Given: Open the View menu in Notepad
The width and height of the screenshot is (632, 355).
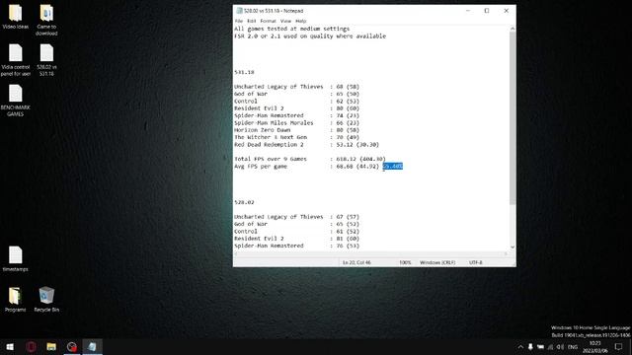Looking at the screenshot, I should (285, 21).
